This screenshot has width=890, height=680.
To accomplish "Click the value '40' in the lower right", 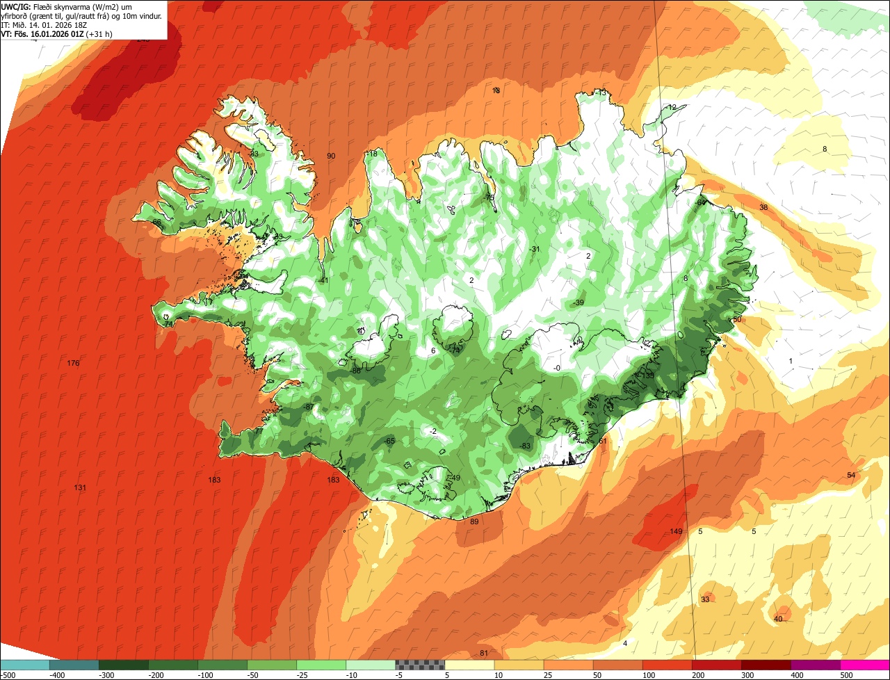I will click(x=778, y=620).
